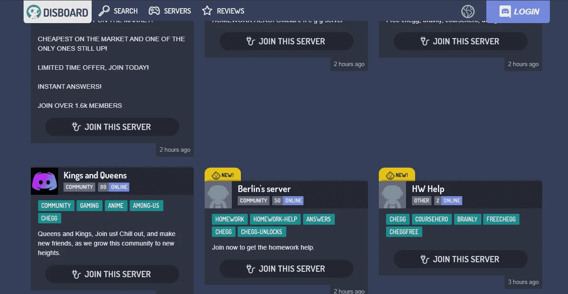Click 'LIMITED TIME OFFER, JOIN TODAY!' text
The width and height of the screenshot is (568, 294).
click(x=93, y=67)
